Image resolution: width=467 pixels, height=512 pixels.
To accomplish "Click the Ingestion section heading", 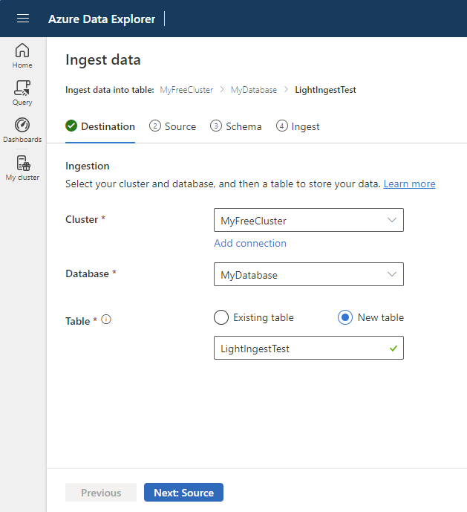I will [x=88, y=166].
